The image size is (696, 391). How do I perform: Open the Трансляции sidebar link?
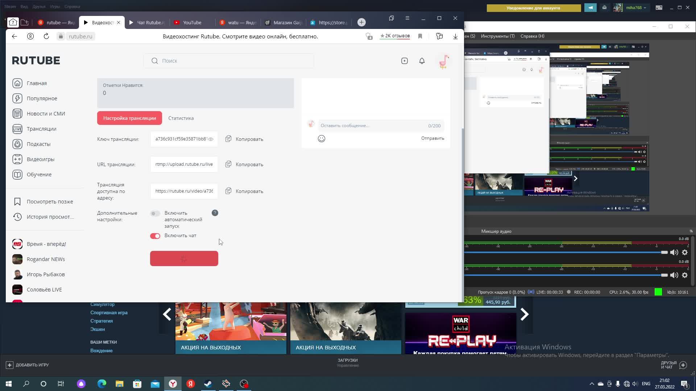tap(41, 129)
